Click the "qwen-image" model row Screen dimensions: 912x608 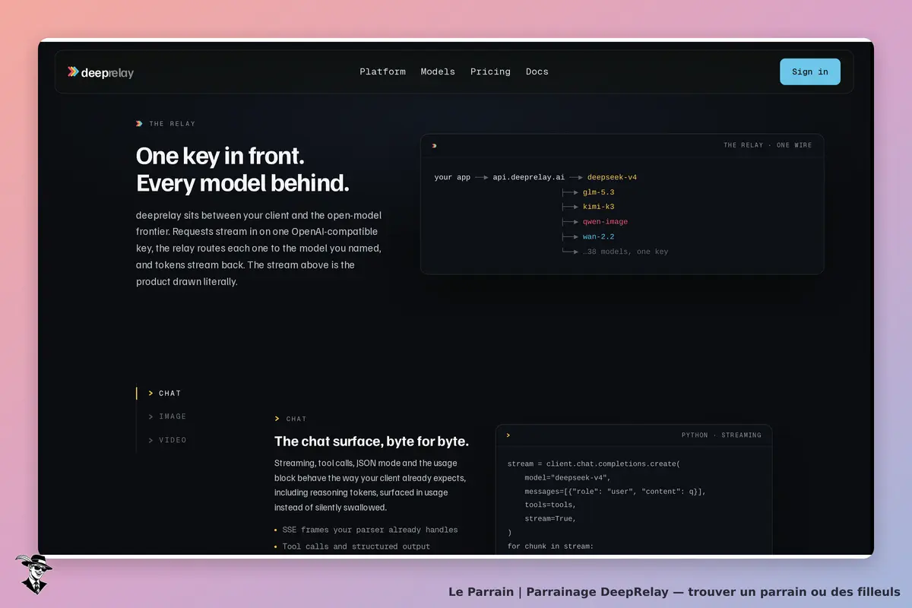click(605, 222)
